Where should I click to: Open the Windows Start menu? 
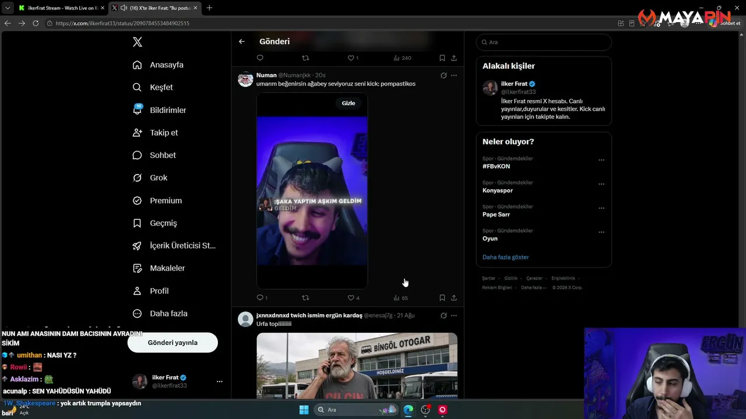pyautogui.click(x=304, y=410)
